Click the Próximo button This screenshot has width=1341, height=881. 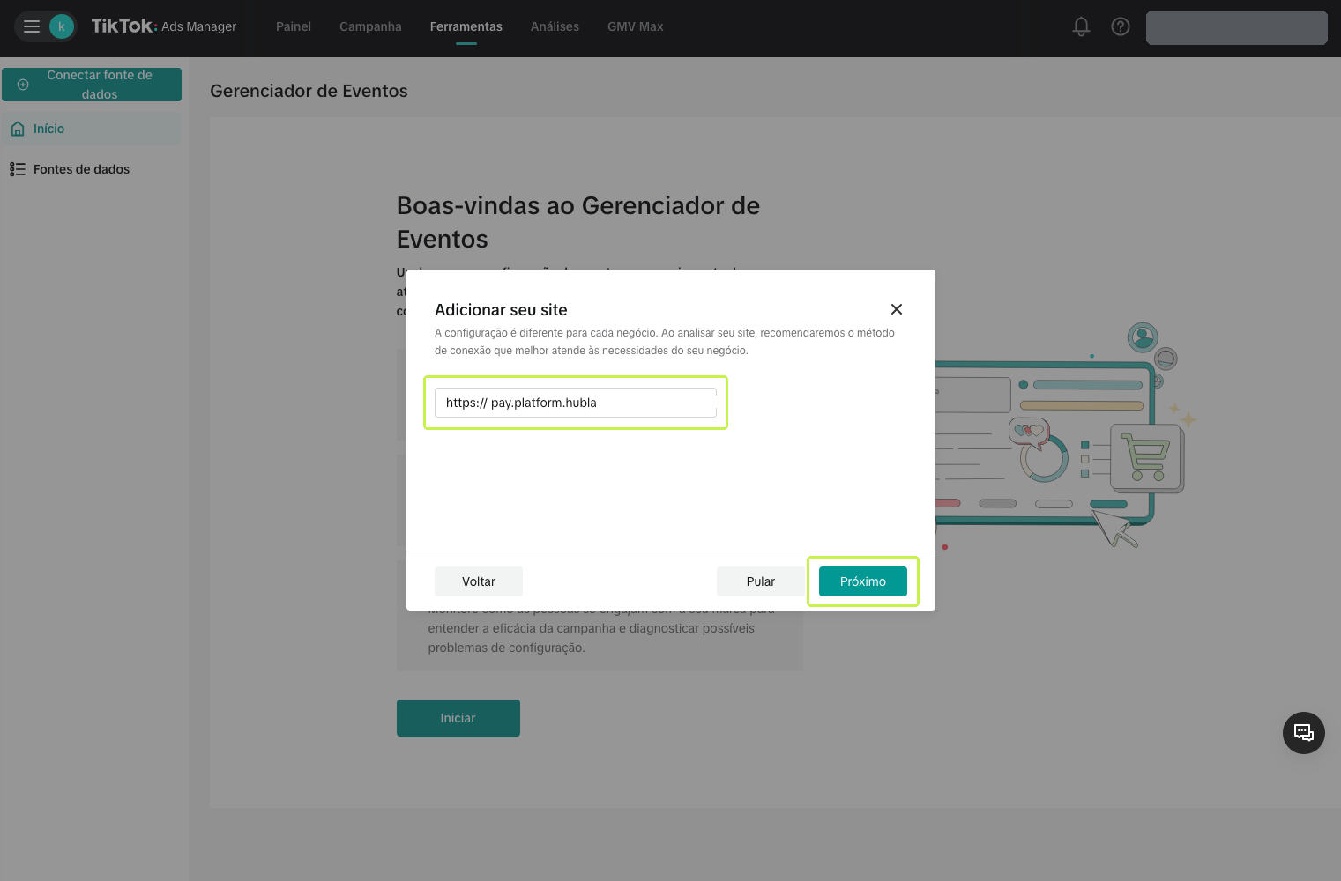(x=863, y=581)
